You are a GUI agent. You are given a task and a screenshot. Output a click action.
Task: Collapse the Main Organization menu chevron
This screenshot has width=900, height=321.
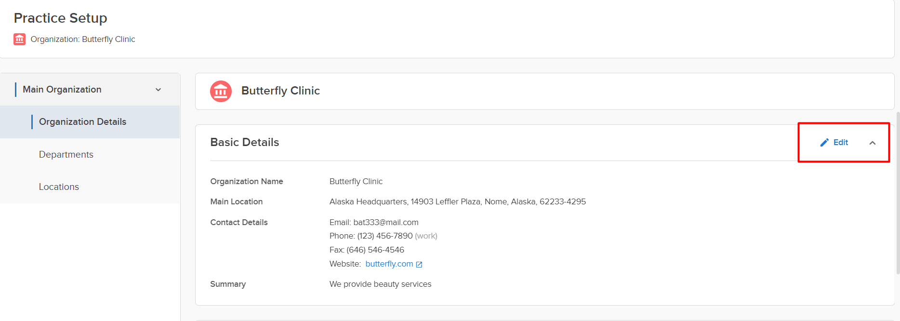click(x=158, y=90)
